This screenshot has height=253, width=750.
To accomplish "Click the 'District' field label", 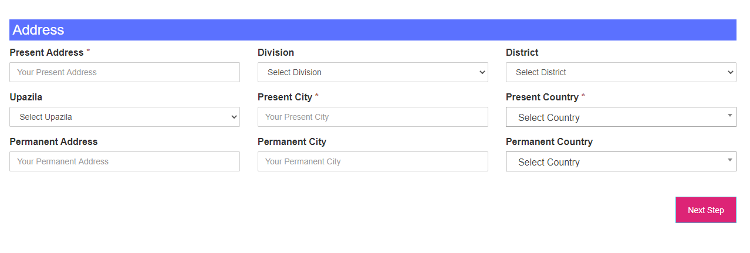I will [x=522, y=52].
